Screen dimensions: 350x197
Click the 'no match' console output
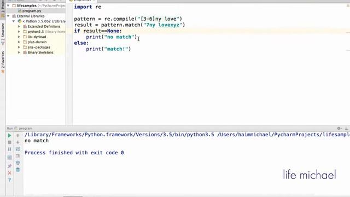click(x=37, y=141)
